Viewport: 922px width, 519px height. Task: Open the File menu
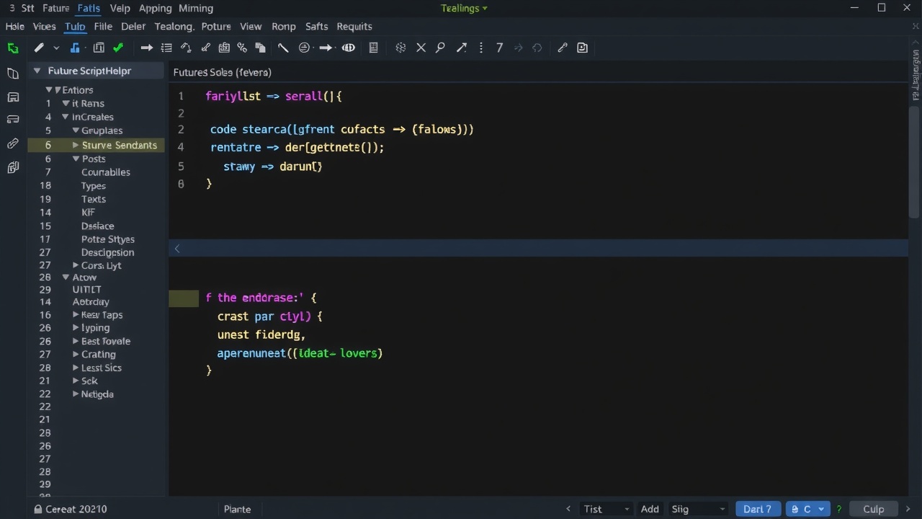click(103, 26)
